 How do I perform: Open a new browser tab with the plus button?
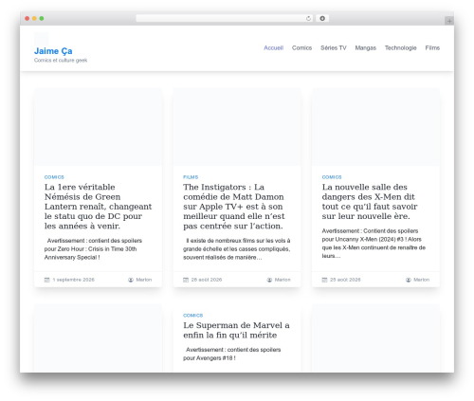449,21
